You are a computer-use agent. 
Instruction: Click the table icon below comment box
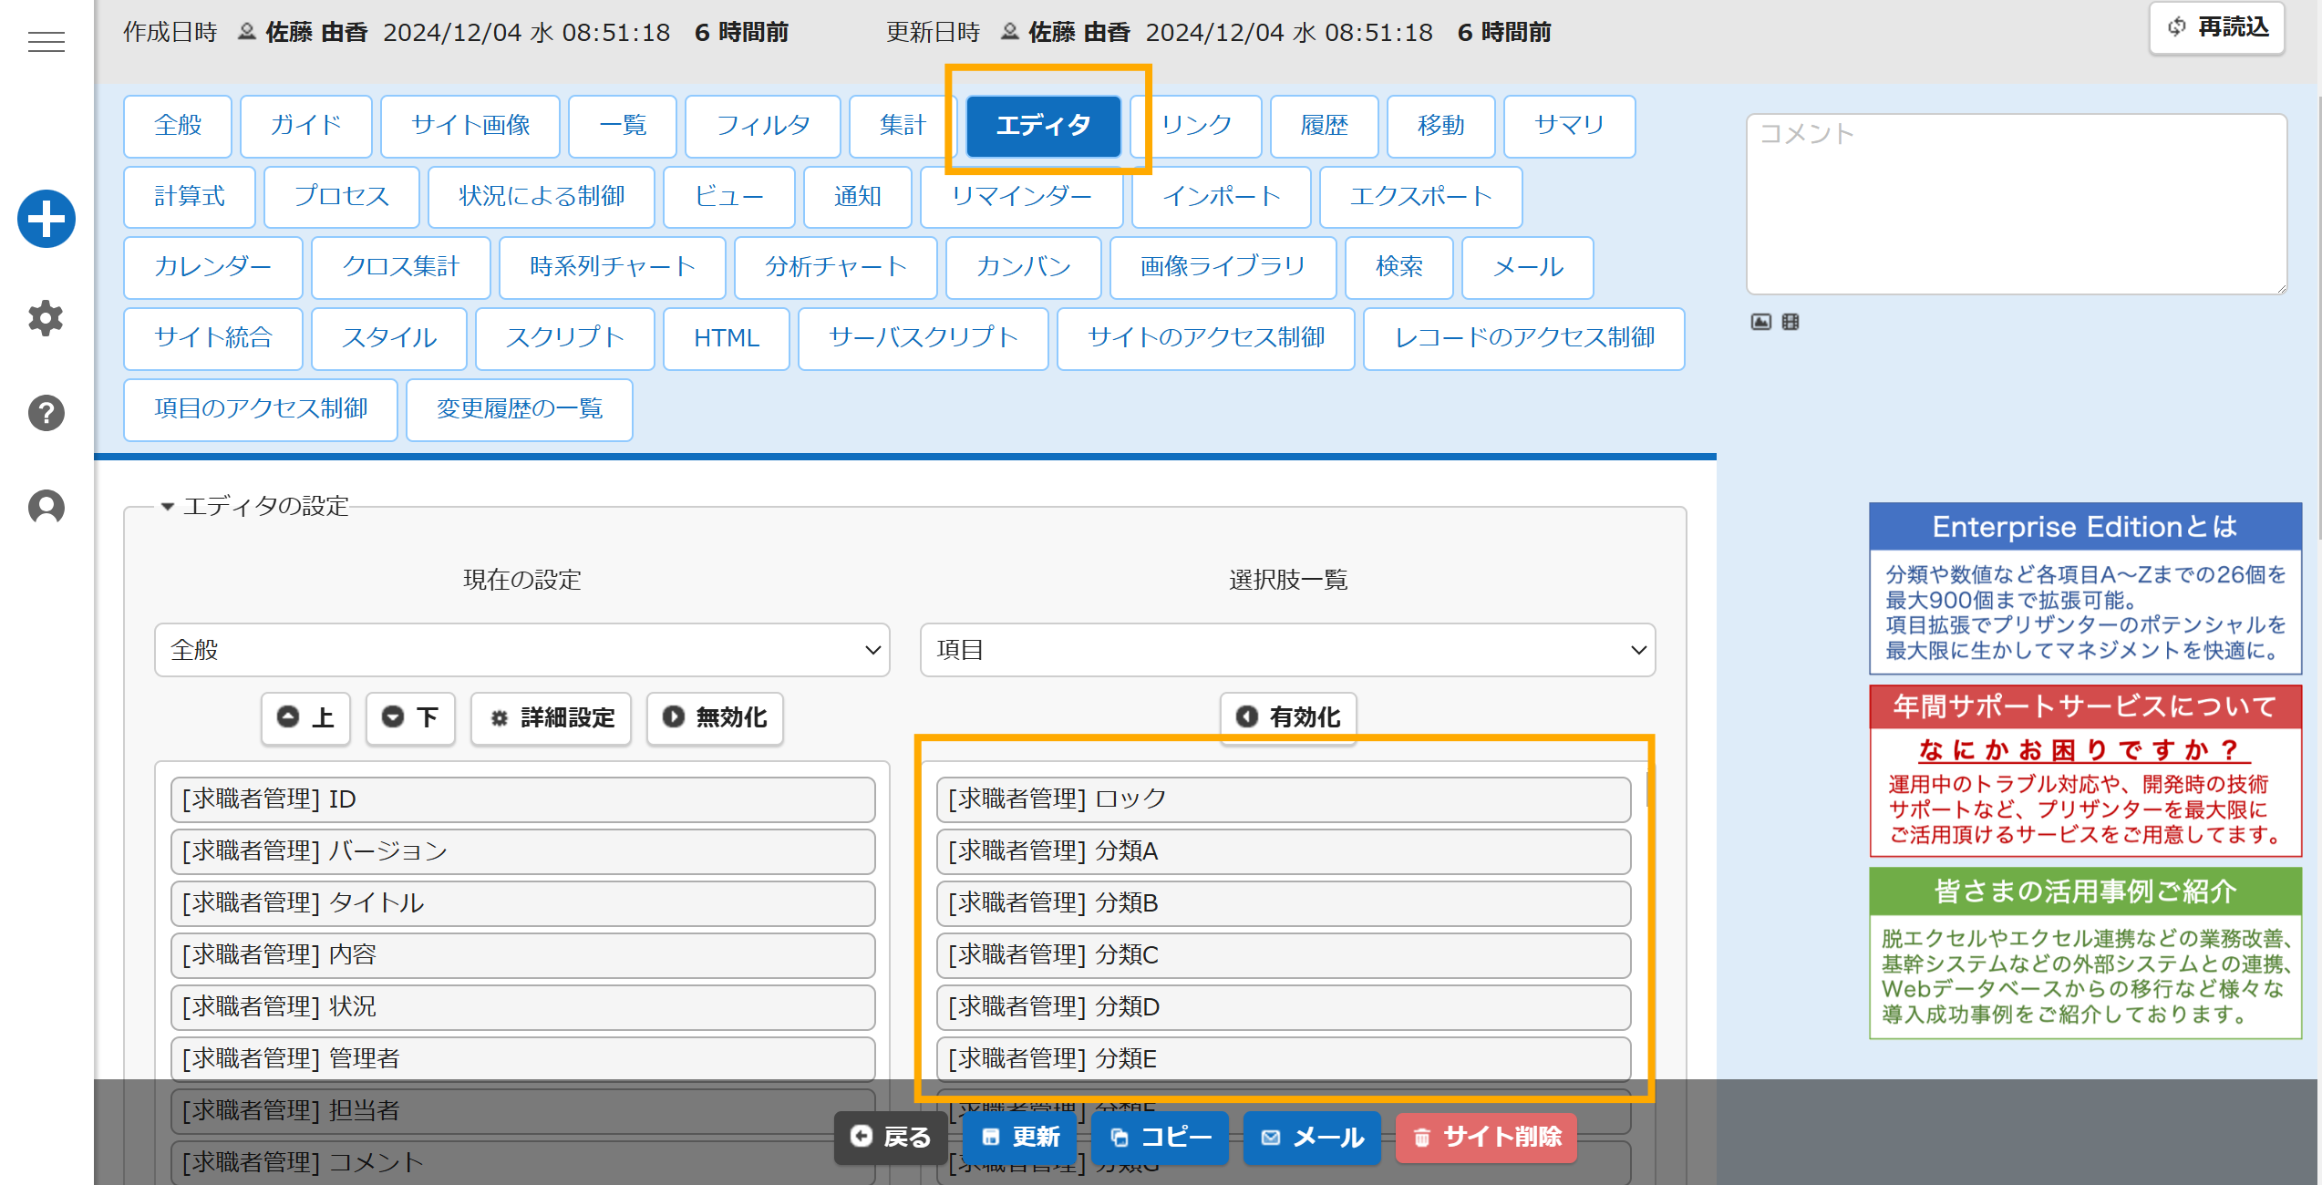[1791, 322]
